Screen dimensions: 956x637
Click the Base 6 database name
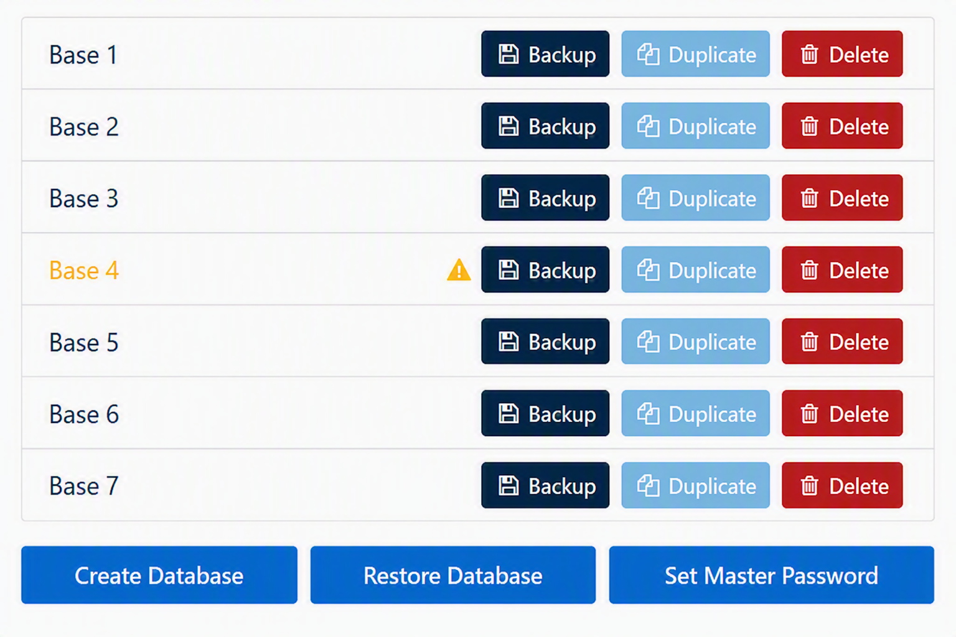tap(83, 414)
